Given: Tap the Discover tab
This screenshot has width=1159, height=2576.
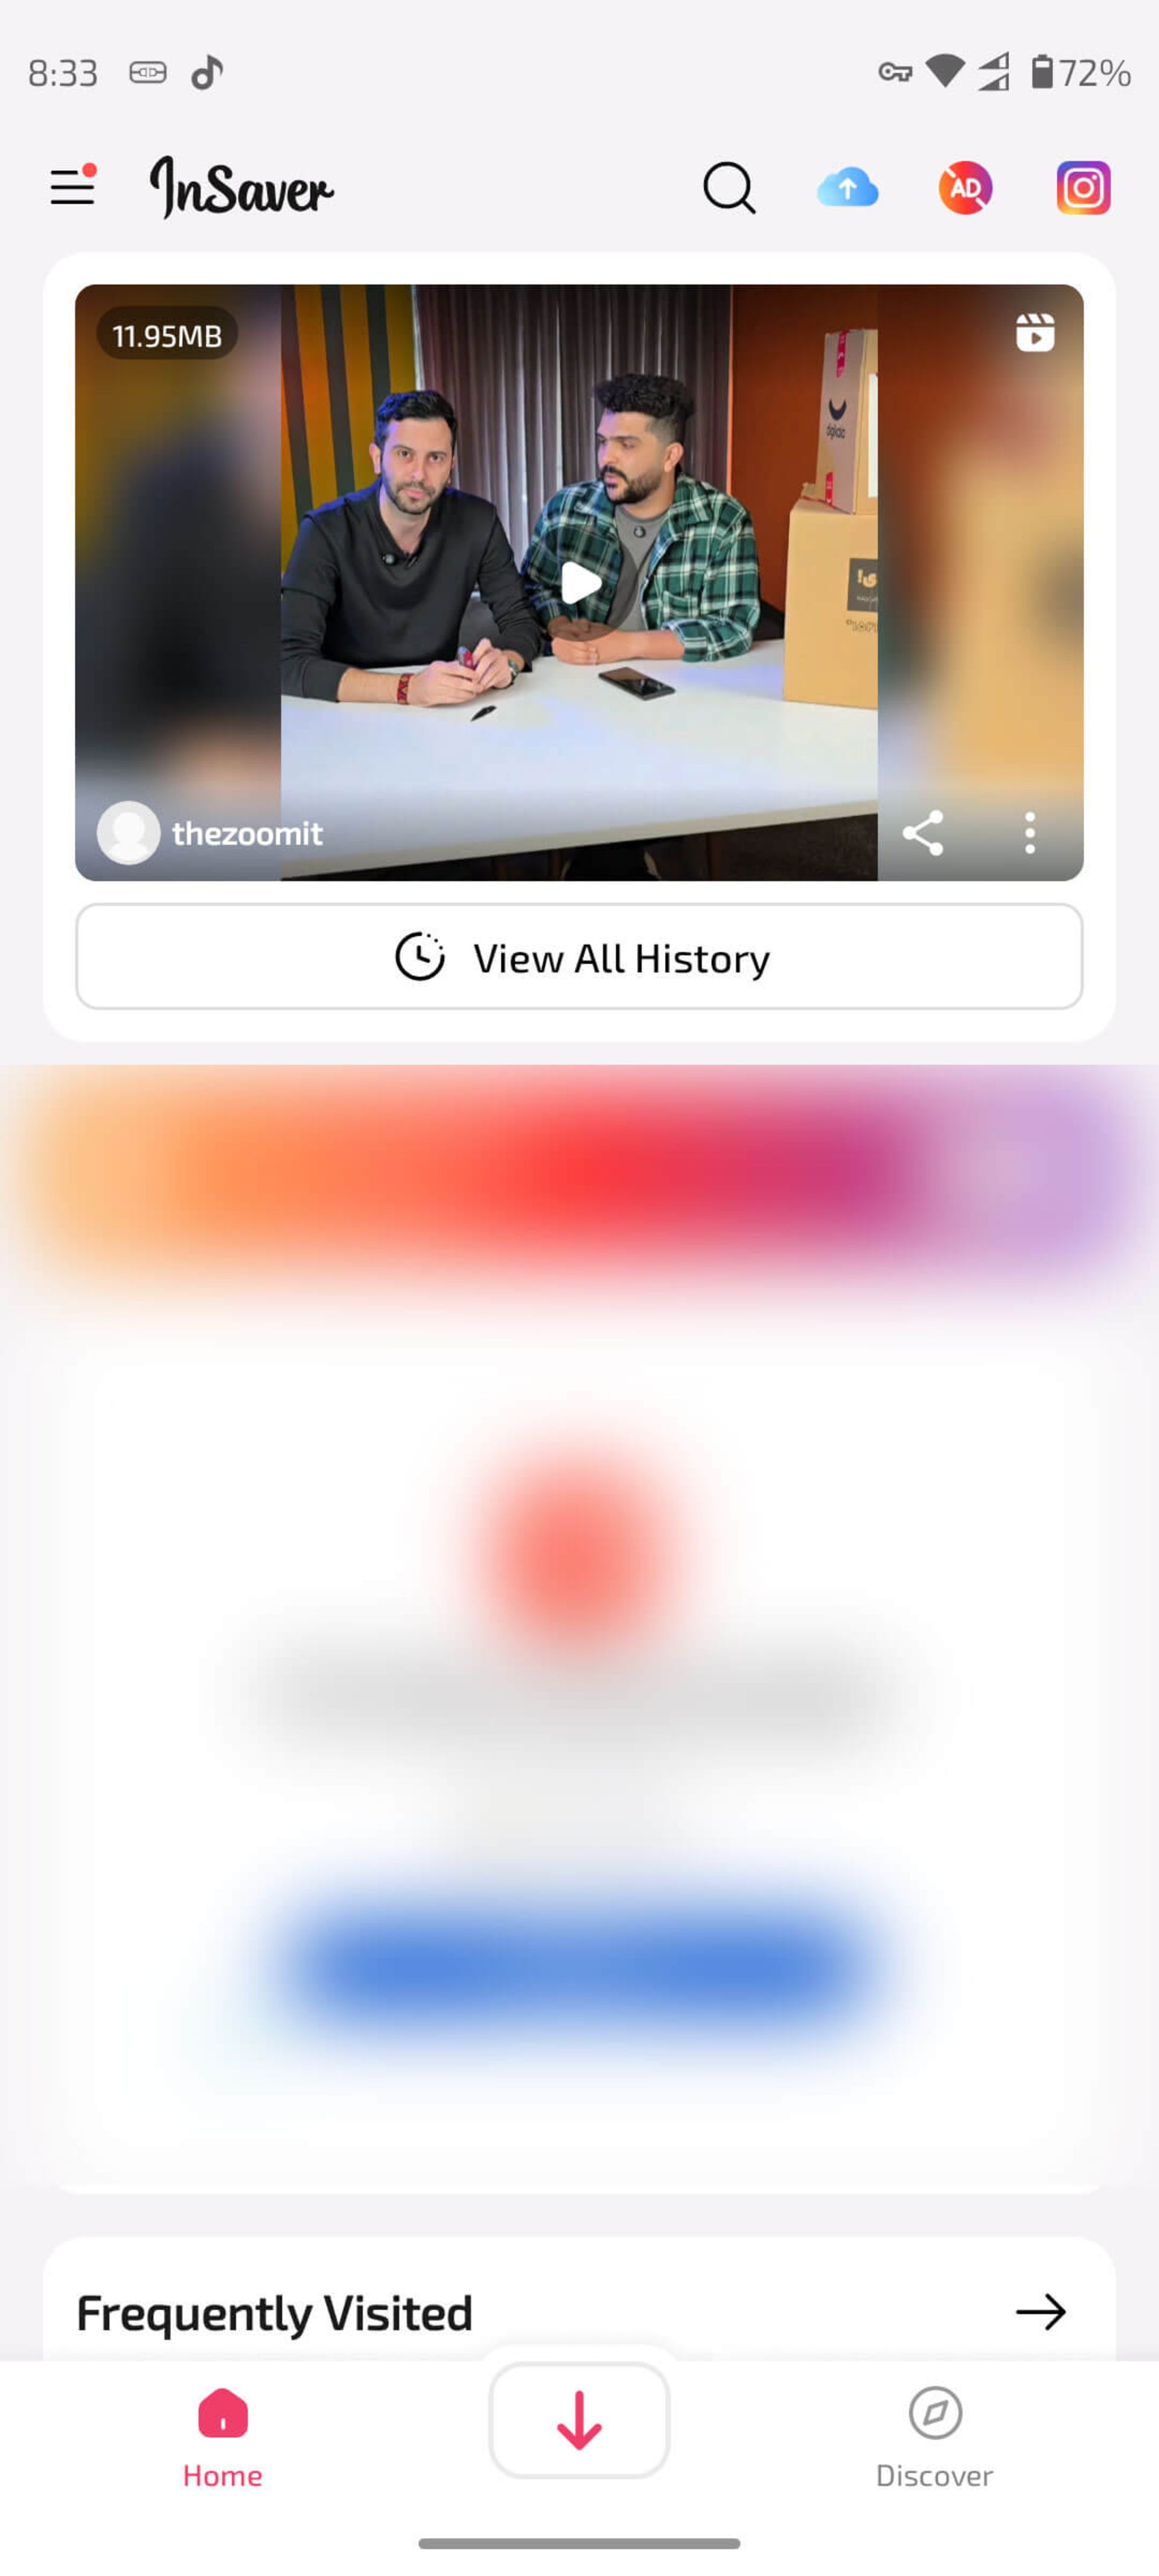Looking at the screenshot, I should (934, 2437).
